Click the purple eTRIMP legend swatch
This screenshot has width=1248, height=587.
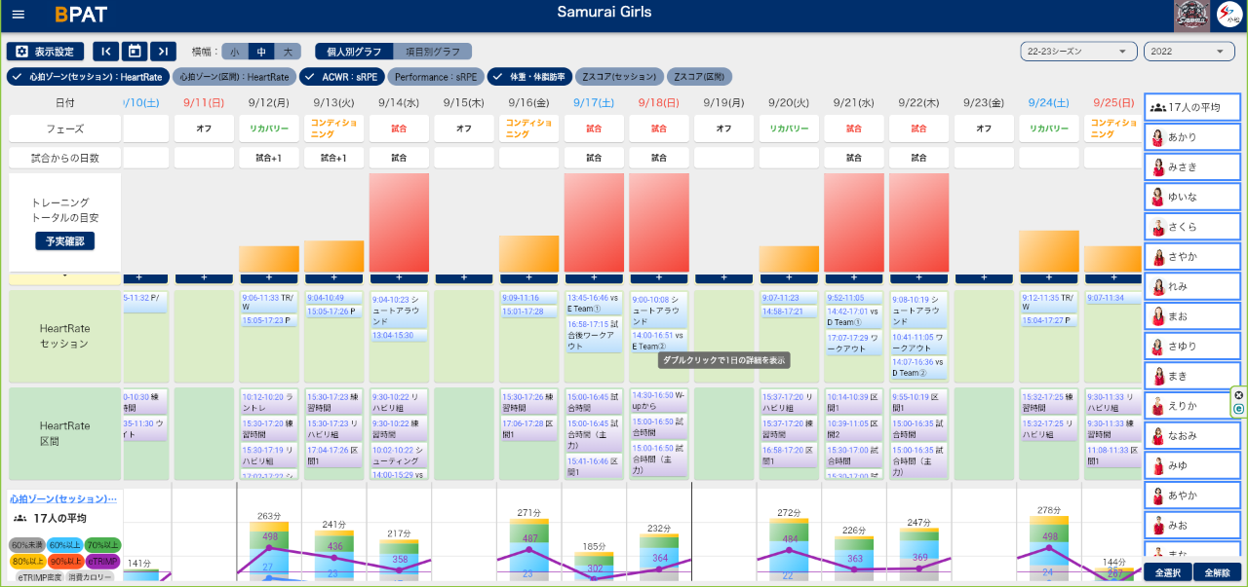(x=103, y=561)
